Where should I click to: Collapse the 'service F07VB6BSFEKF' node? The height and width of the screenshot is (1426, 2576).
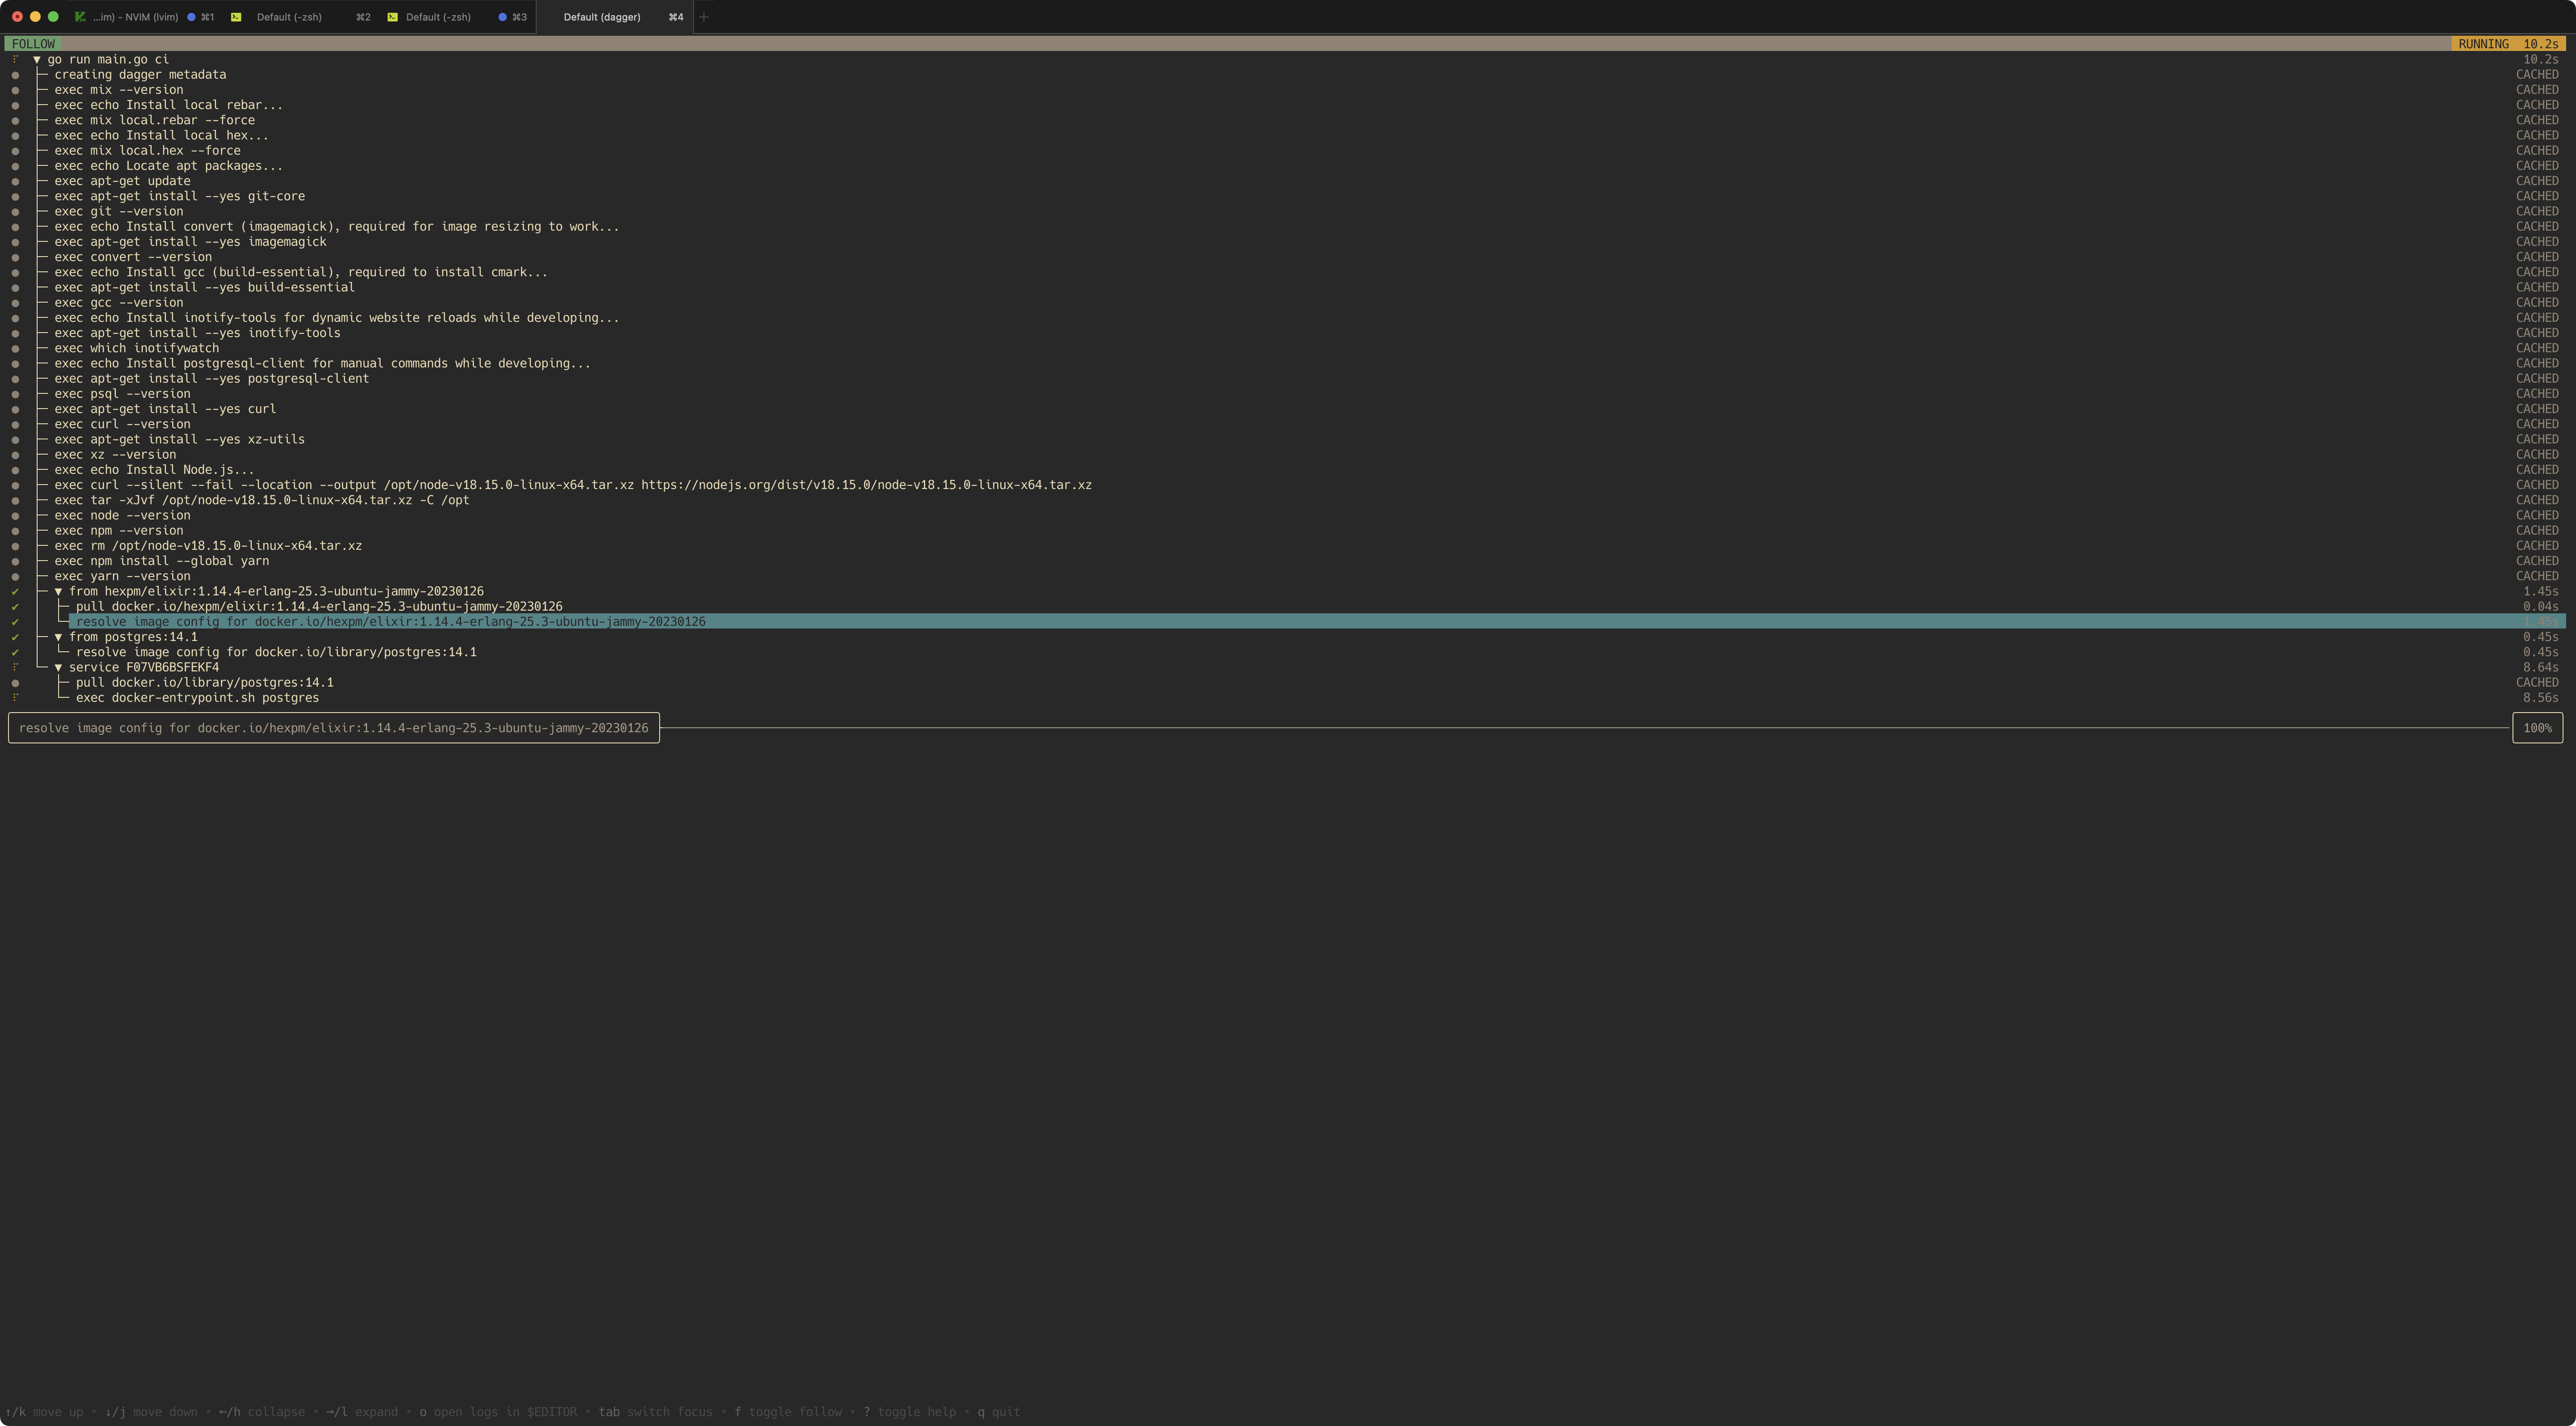pyautogui.click(x=58, y=667)
